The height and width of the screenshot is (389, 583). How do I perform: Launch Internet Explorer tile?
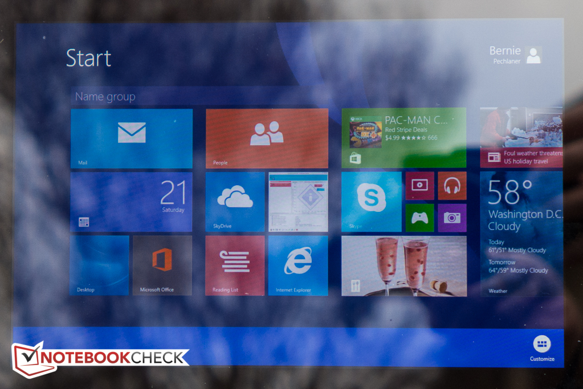pos(298,265)
